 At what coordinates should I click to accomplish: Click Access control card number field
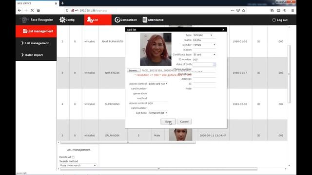coord(158,103)
